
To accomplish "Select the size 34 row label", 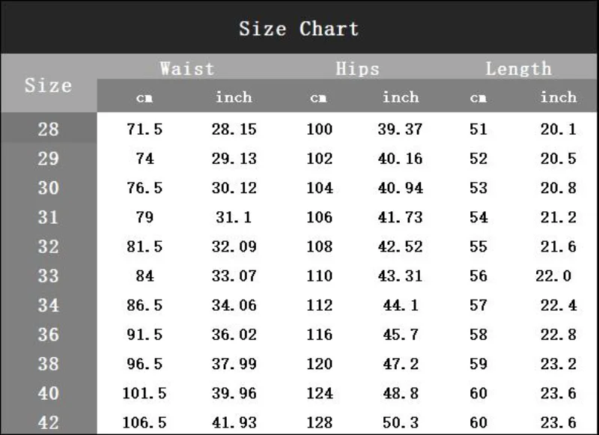I will pos(48,305).
